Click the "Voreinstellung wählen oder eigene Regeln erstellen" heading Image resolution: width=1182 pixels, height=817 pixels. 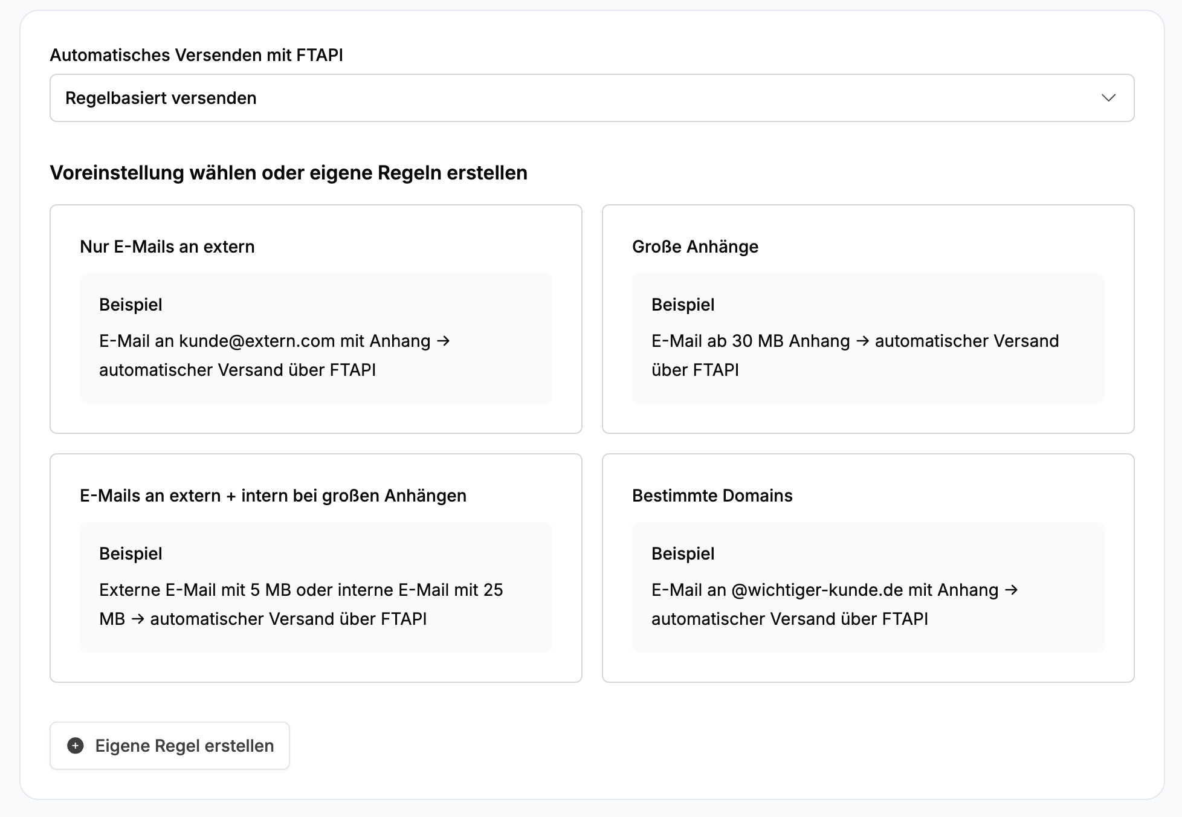click(x=288, y=173)
